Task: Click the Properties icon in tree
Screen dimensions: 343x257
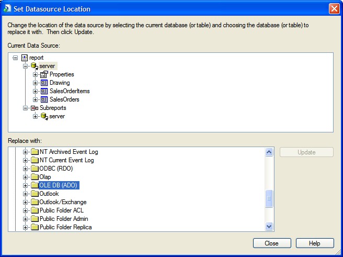Action: [44, 74]
